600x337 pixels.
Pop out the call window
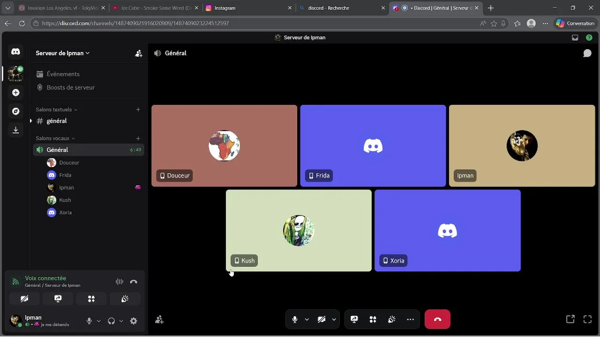pos(570,319)
